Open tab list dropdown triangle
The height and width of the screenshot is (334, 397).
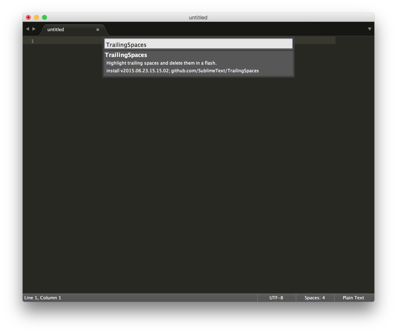click(369, 29)
